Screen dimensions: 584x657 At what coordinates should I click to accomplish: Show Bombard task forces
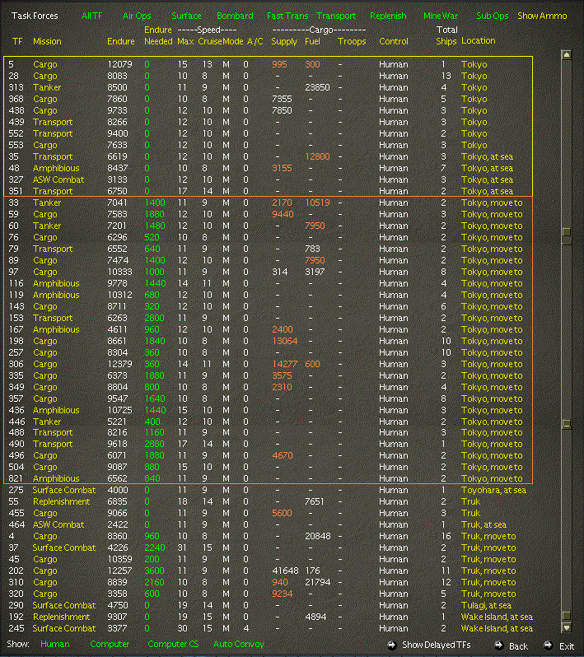point(235,16)
